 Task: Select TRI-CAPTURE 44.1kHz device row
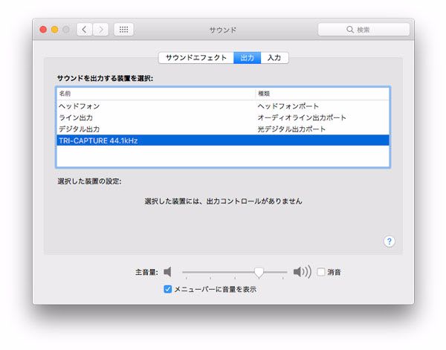pos(223,140)
